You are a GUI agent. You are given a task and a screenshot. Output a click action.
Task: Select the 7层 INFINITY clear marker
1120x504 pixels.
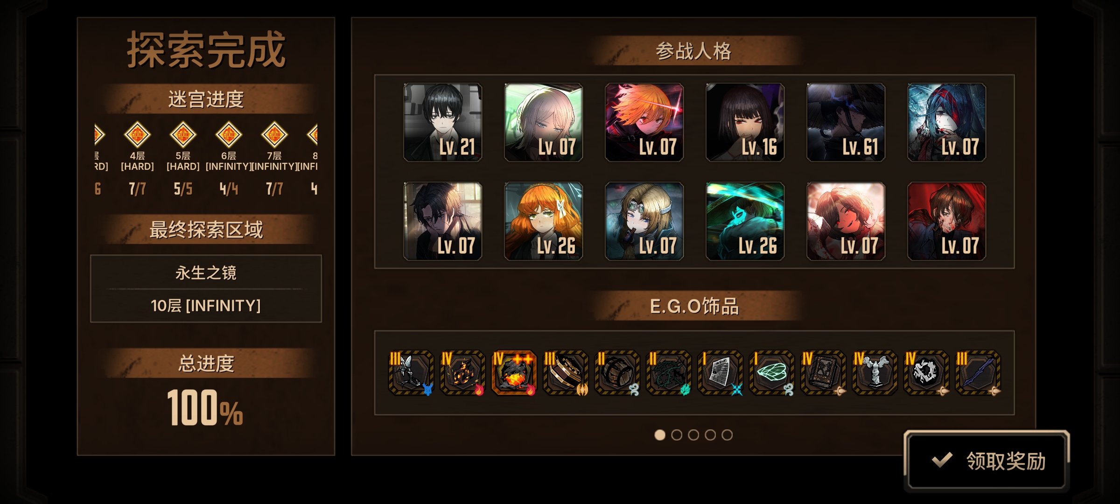coord(274,135)
